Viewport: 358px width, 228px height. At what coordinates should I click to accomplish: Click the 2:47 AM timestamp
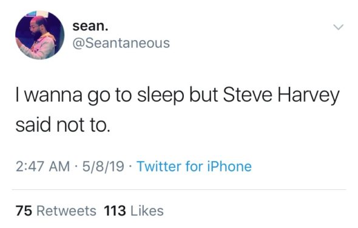click(x=42, y=166)
